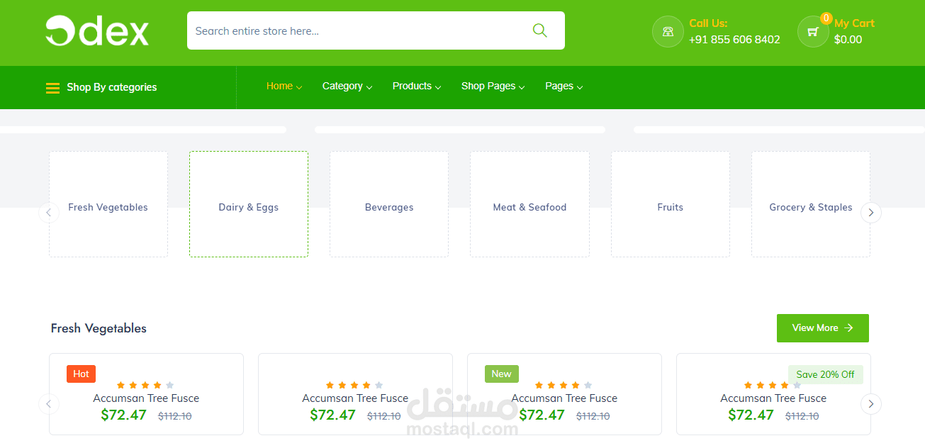Click the telephone icon next to Call Us

pyautogui.click(x=667, y=31)
